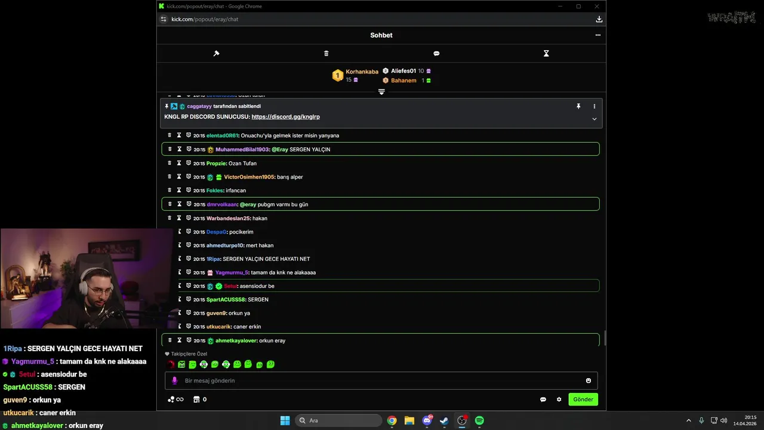Delete Propzie's Ozan Tufan message

point(170,163)
